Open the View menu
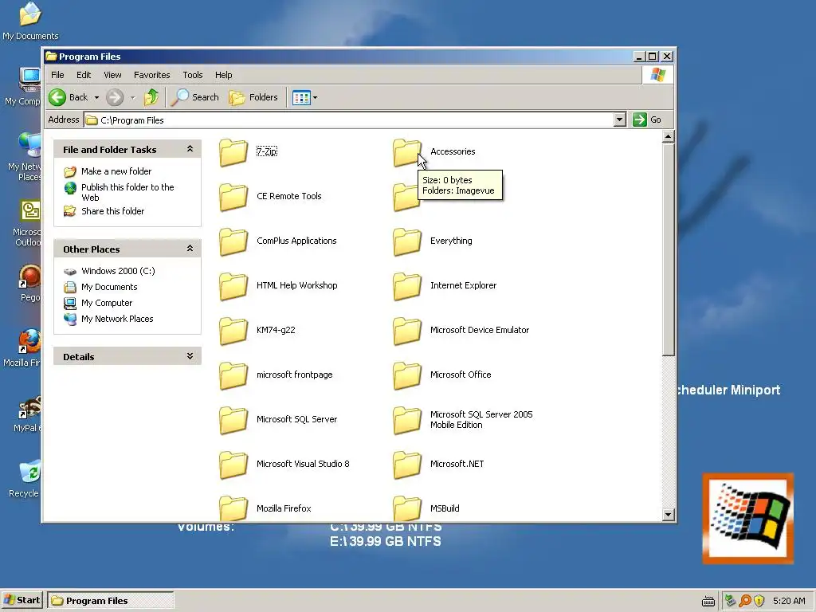 tap(112, 75)
